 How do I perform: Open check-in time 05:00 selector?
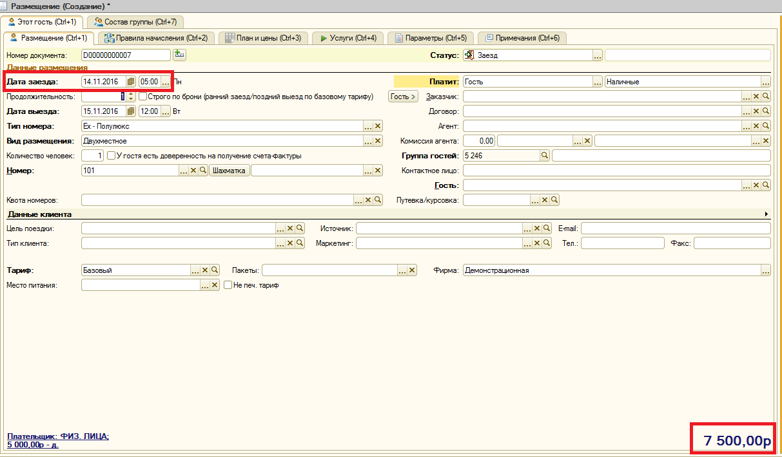tap(166, 82)
